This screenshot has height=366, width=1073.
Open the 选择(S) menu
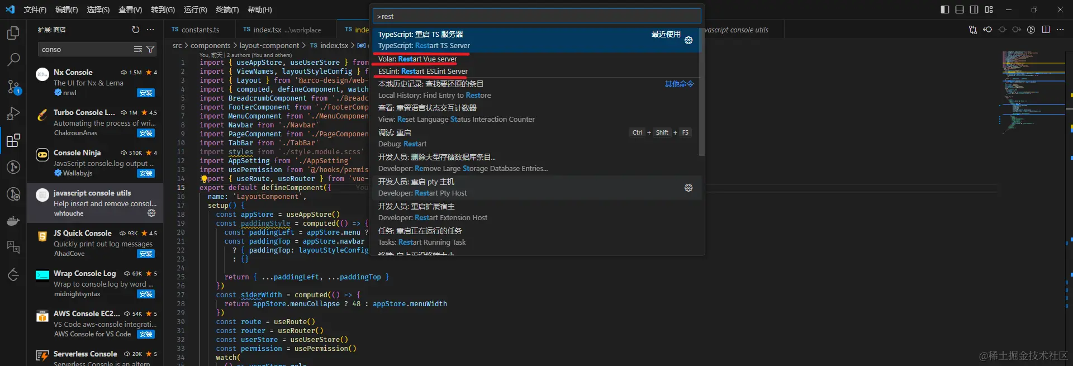(98, 9)
